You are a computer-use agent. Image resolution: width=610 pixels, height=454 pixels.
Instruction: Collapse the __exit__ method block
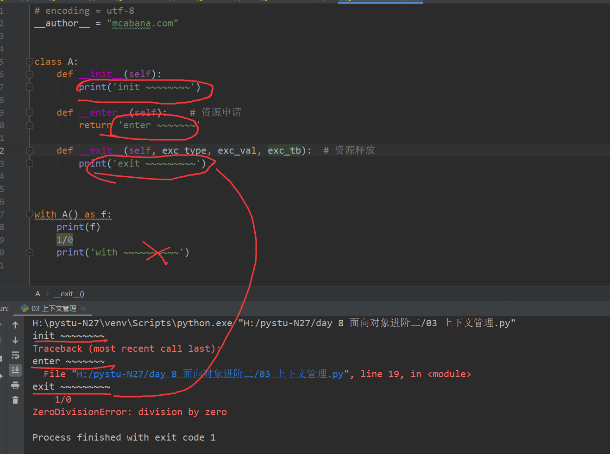point(30,150)
